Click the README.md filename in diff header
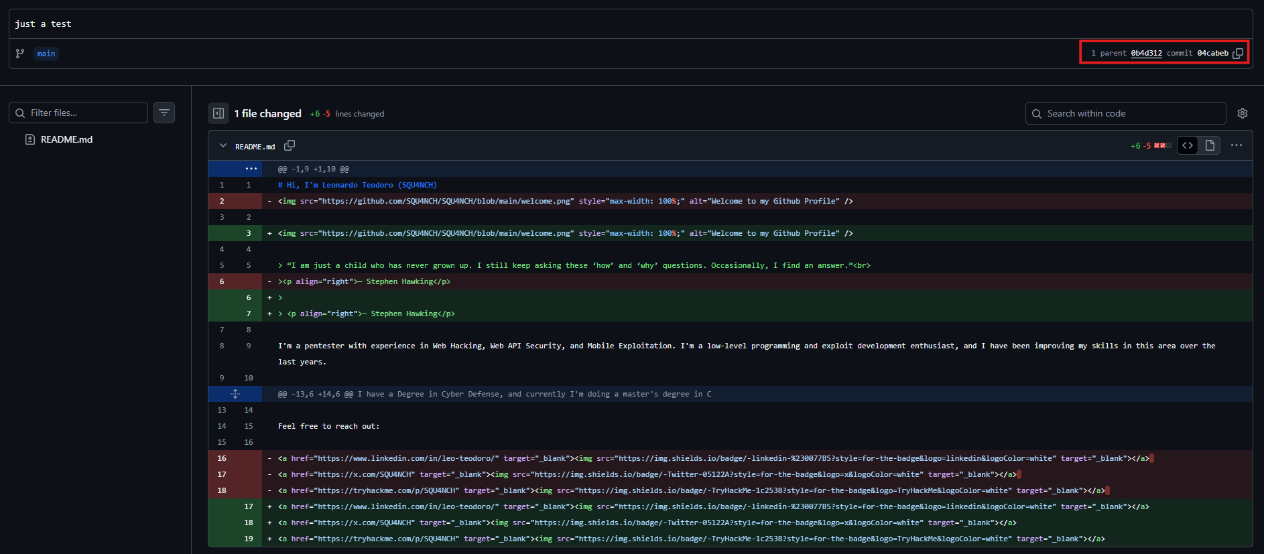Image resolution: width=1264 pixels, height=554 pixels. pos(255,147)
